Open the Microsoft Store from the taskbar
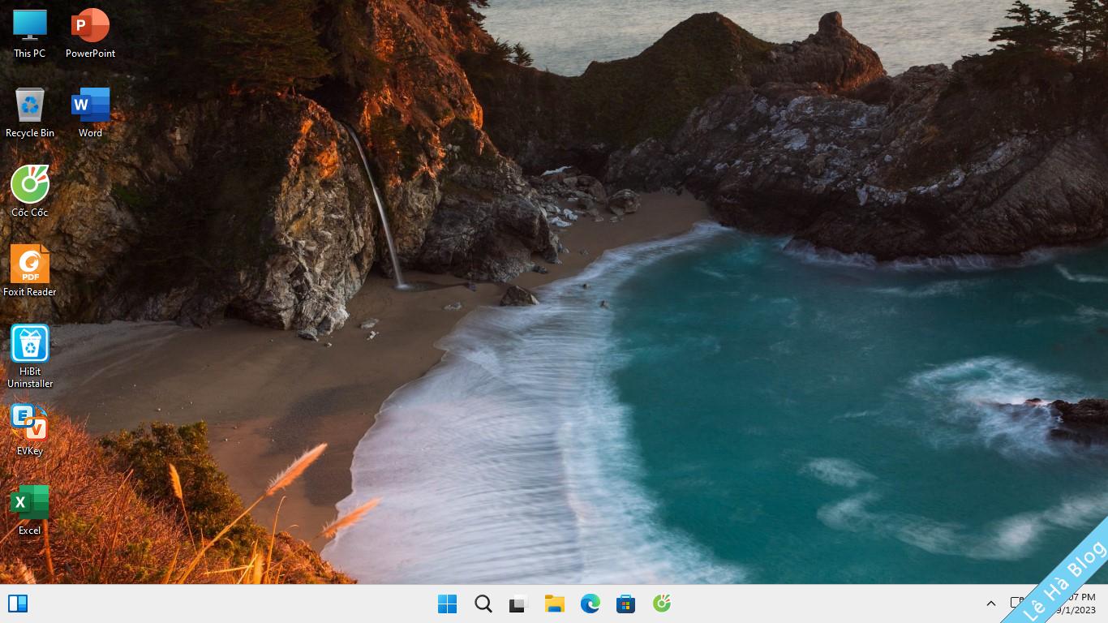Image resolution: width=1108 pixels, height=623 pixels. pyautogui.click(x=625, y=604)
